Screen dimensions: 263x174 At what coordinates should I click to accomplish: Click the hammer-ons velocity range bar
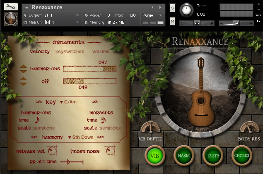click(x=89, y=69)
